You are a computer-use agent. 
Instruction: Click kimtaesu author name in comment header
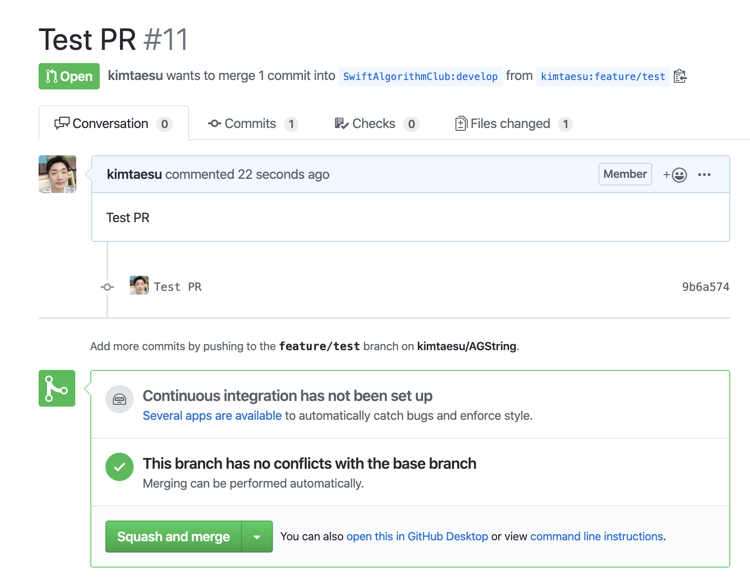tap(135, 174)
